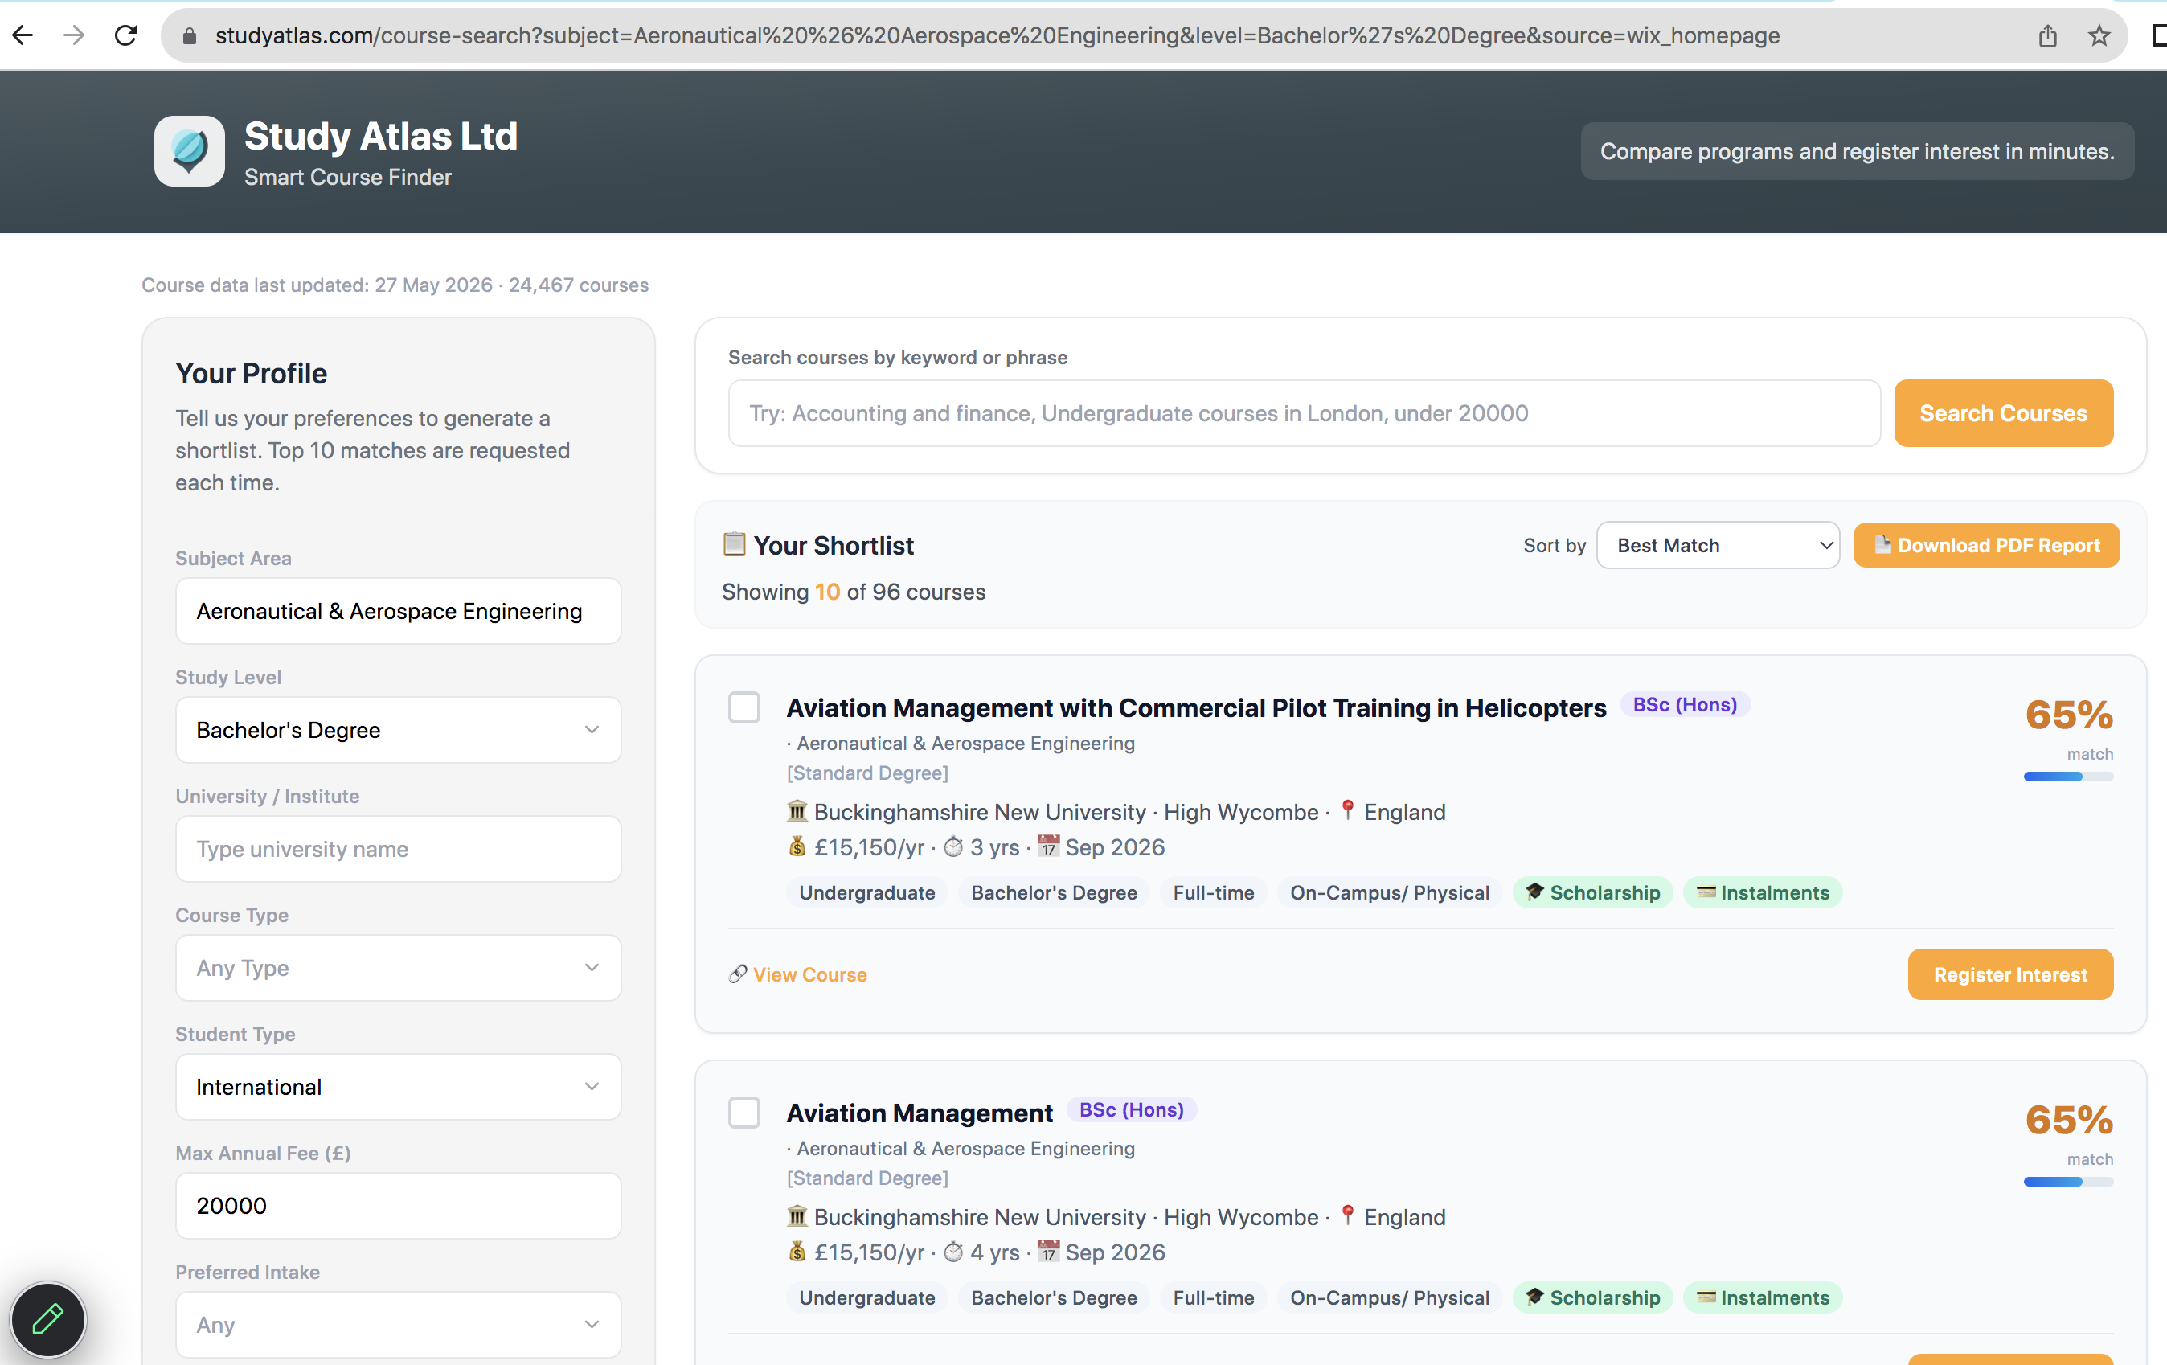2167x1365 pixels.
Task: Open the Aviation Management course title
Action: click(x=919, y=1113)
